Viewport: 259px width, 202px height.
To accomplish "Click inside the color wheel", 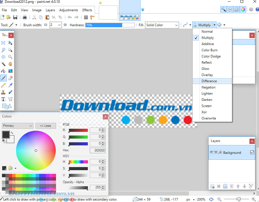I will tap(36, 151).
